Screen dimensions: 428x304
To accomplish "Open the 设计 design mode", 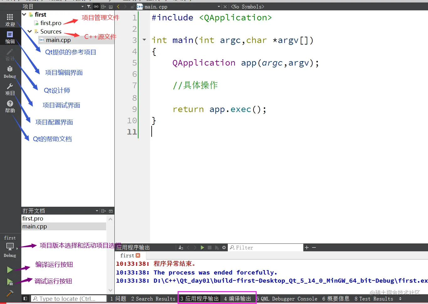I will tap(10, 54).
